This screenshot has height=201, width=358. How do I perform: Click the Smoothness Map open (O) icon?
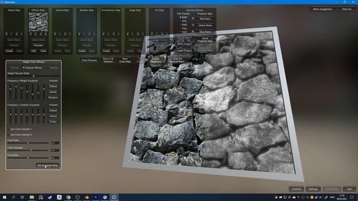(114, 34)
